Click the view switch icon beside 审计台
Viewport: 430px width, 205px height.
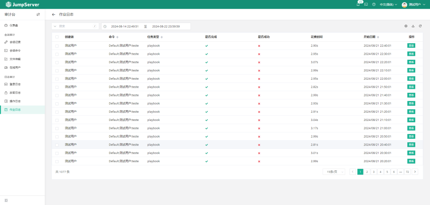[38, 14]
